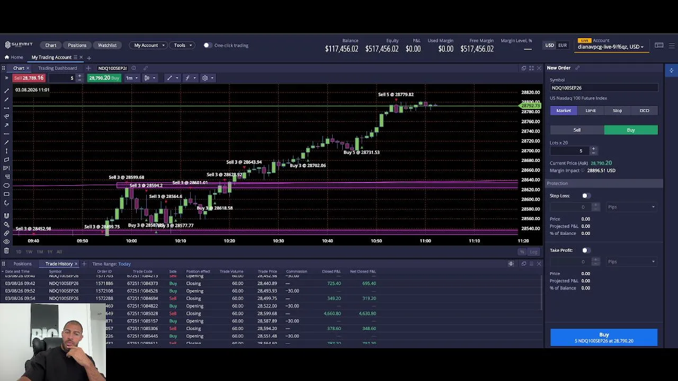Switch to the Trade History tab
678x381 pixels.
[x=59, y=264]
